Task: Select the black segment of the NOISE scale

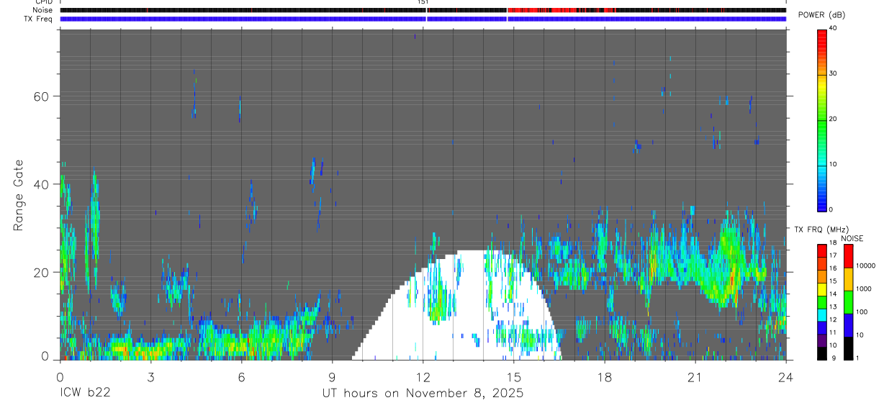Action: [x=848, y=348]
